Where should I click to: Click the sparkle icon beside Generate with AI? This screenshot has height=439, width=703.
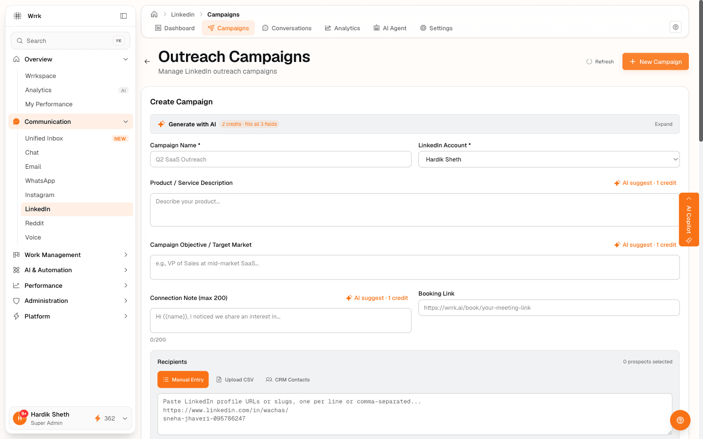(161, 124)
